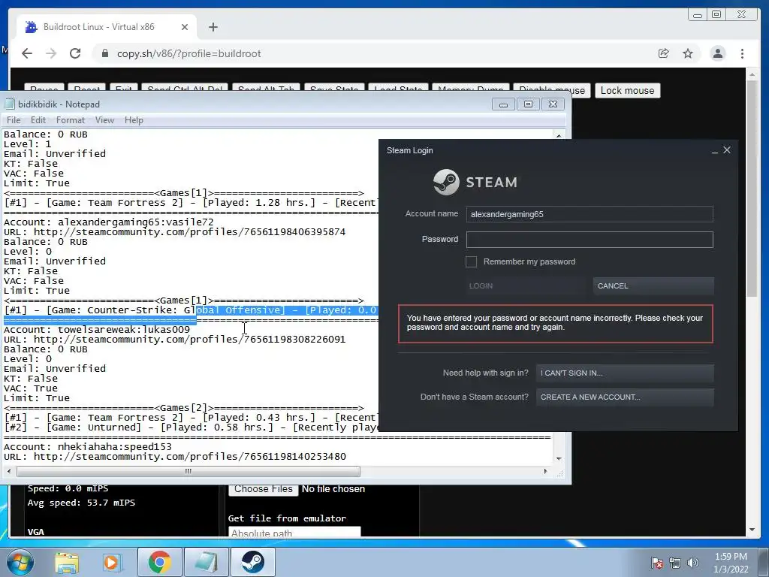The height and width of the screenshot is (577, 769).
Task: Click the 'Avg speed: 53.7 mIPS' text
Action: point(81,503)
